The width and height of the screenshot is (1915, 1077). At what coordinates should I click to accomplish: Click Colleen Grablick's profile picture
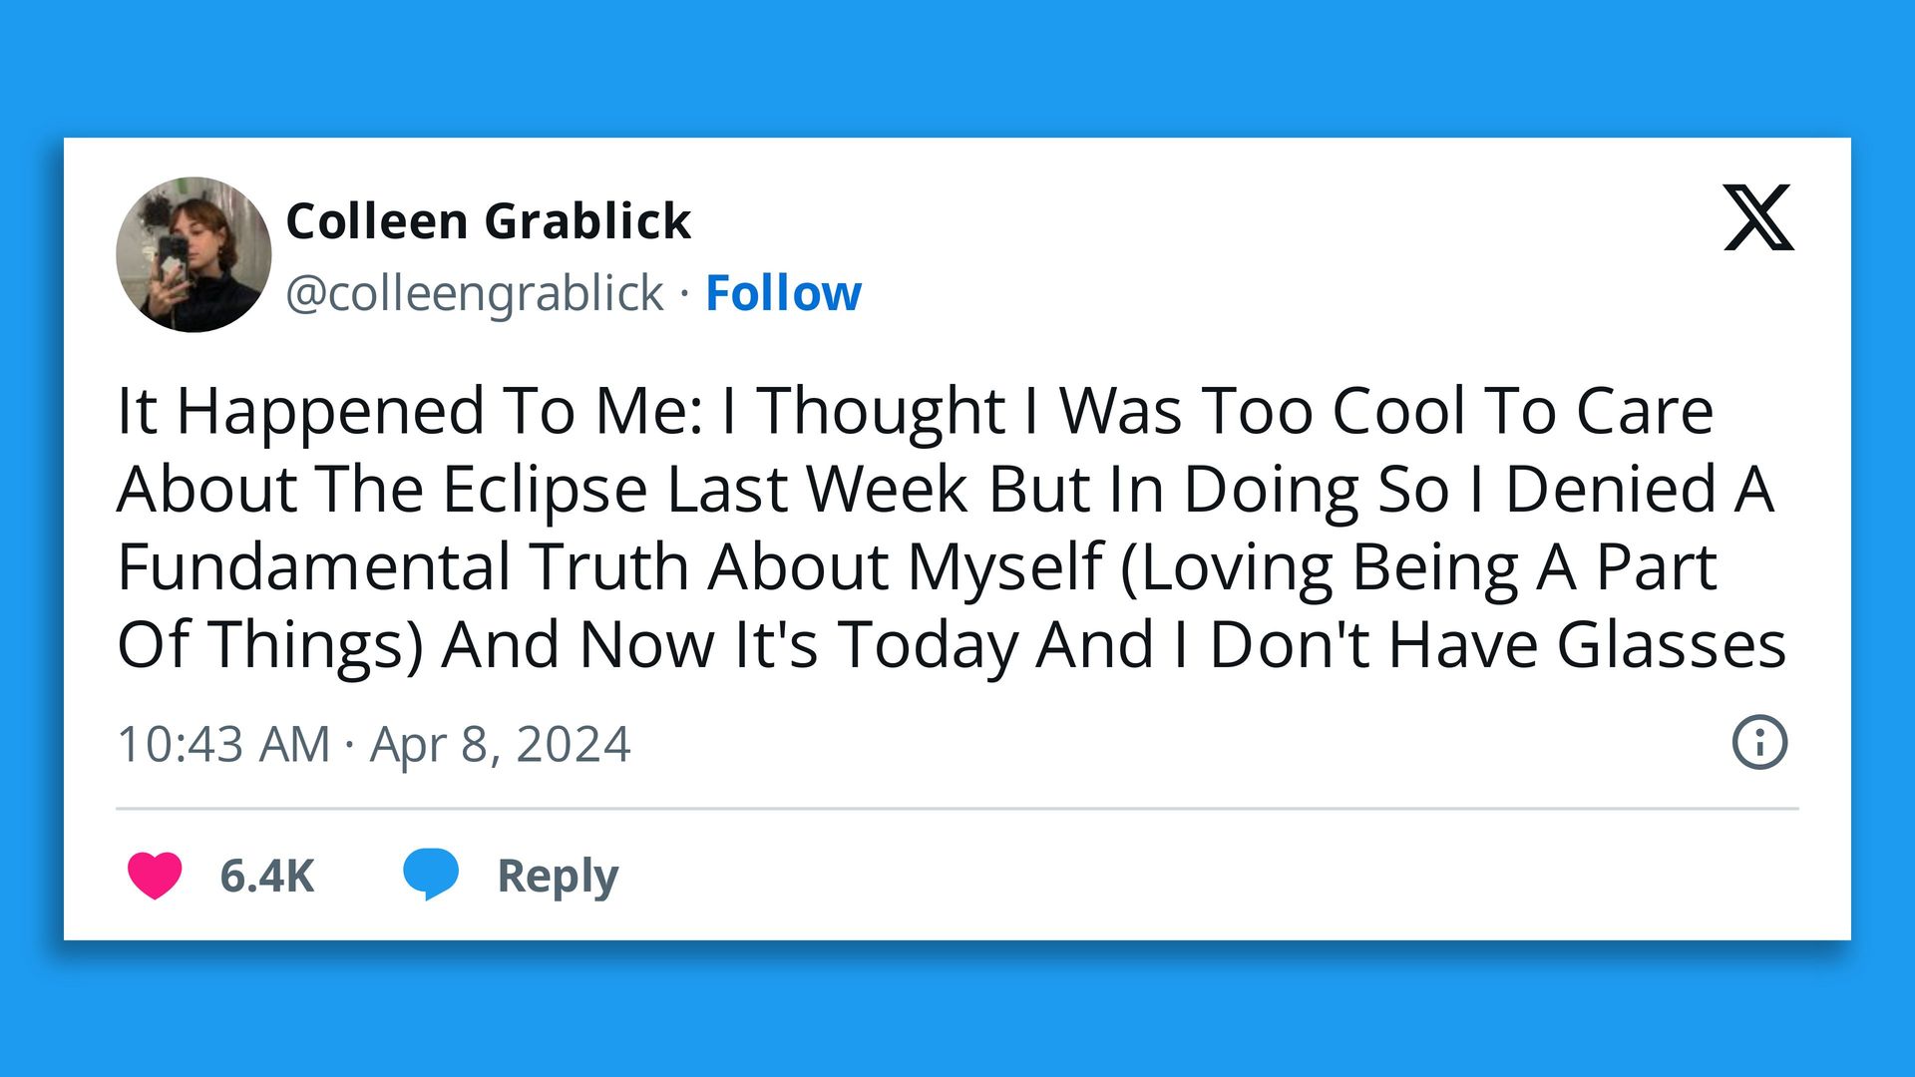pyautogui.click(x=193, y=252)
